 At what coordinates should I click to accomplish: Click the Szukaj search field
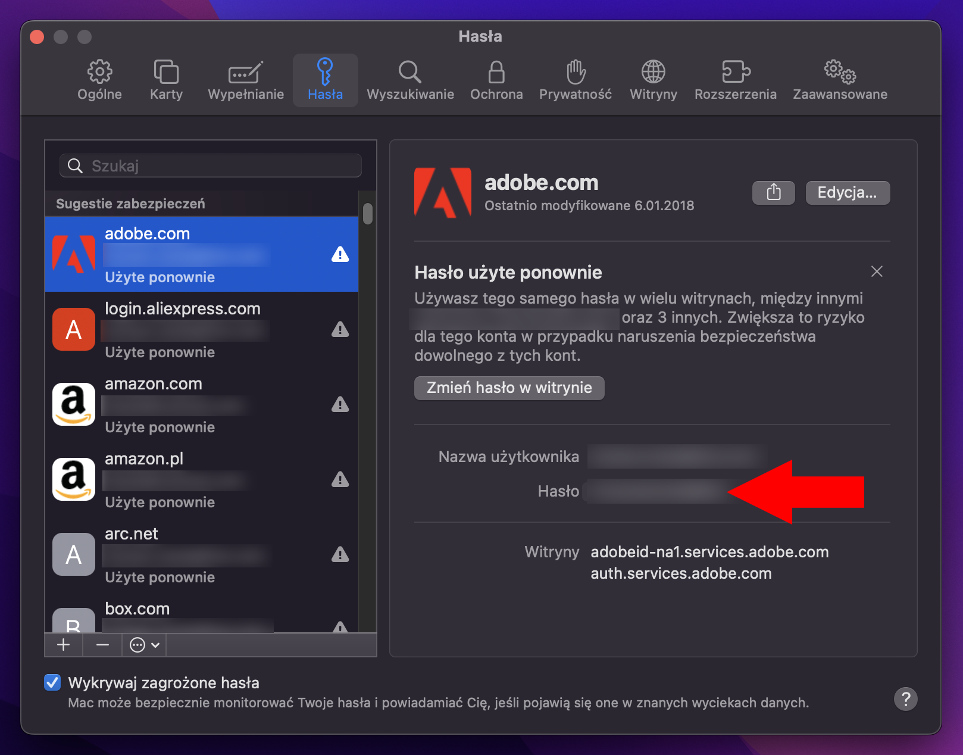(x=210, y=166)
